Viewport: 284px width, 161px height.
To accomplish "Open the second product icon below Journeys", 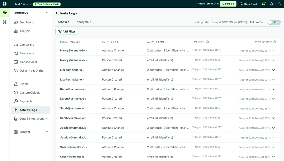I will (x=5, y=22).
